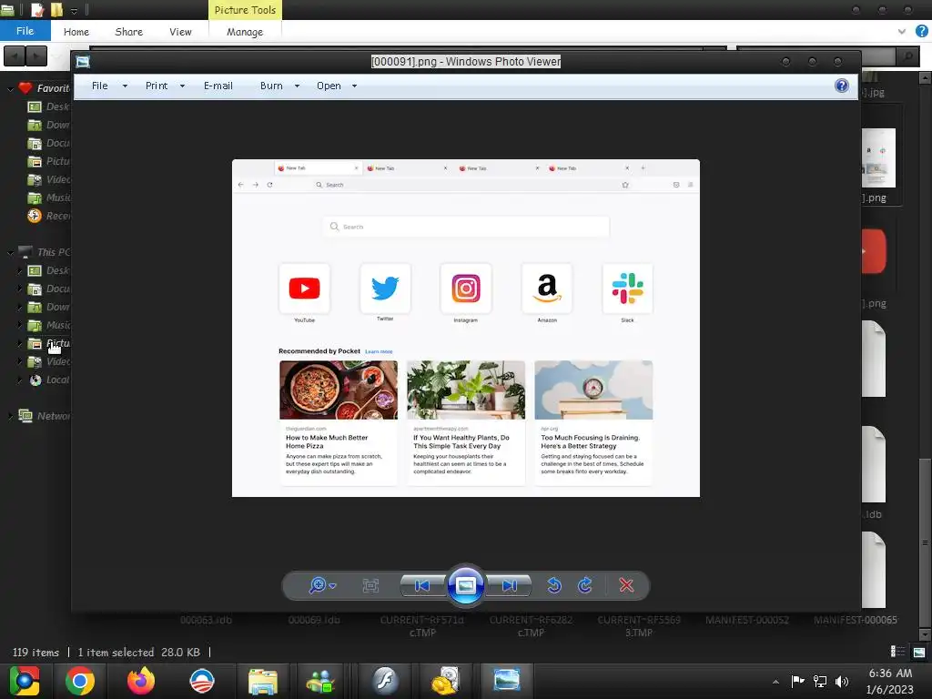Rotate the image clockwise
The width and height of the screenshot is (932, 699).
point(585,585)
